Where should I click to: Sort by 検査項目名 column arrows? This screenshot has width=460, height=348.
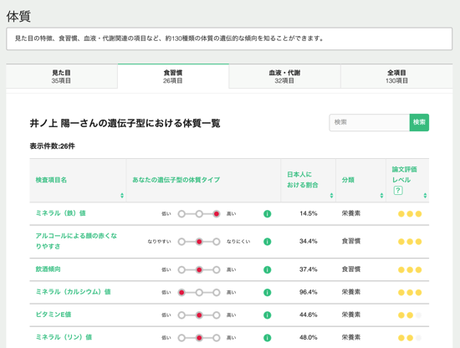[122, 196]
